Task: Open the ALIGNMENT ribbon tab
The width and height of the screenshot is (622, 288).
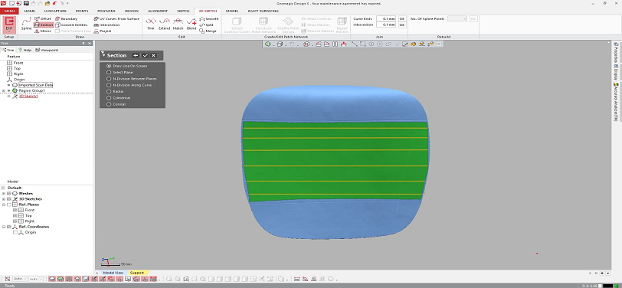Action: 158,11
